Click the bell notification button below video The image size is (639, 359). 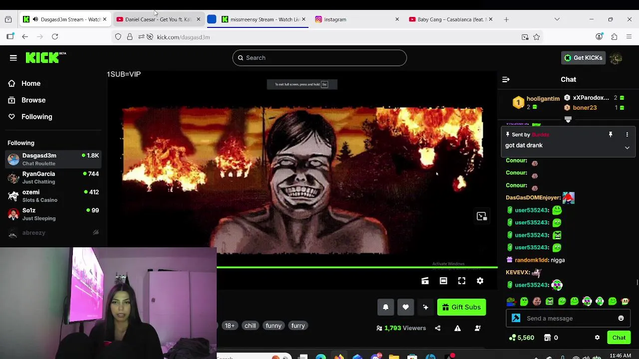point(385,307)
